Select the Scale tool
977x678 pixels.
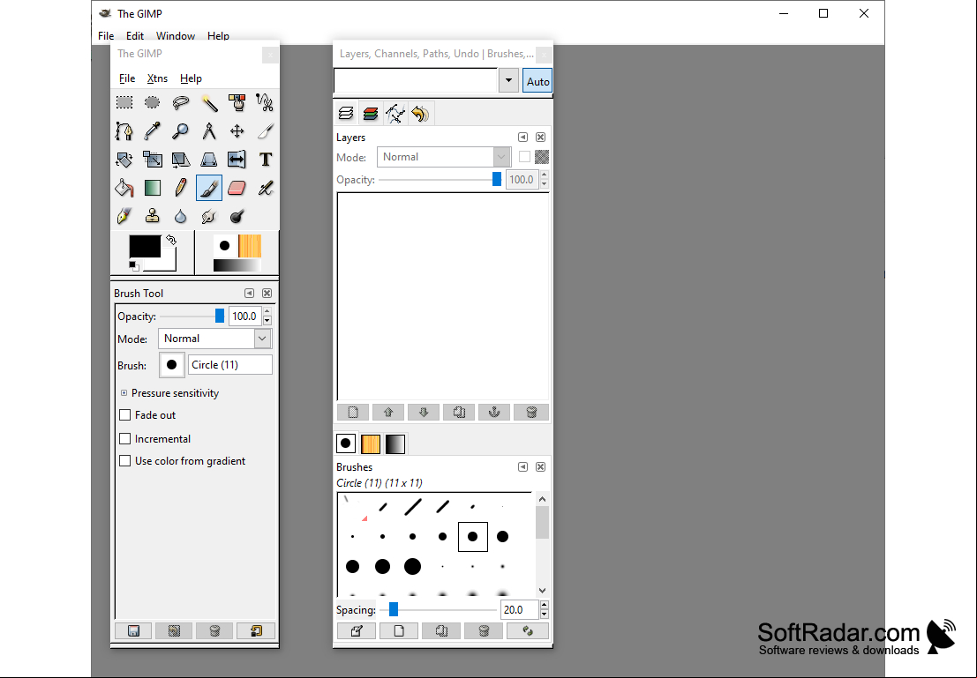[x=152, y=160]
